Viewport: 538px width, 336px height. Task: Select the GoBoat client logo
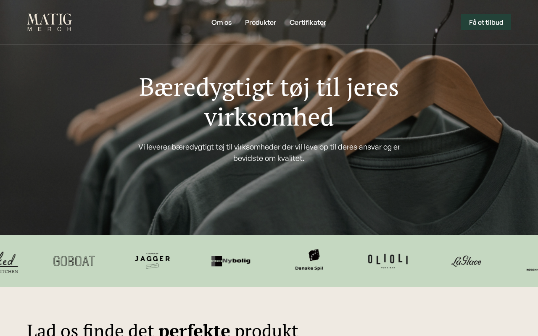pyautogui.click(x=74, y=261)
